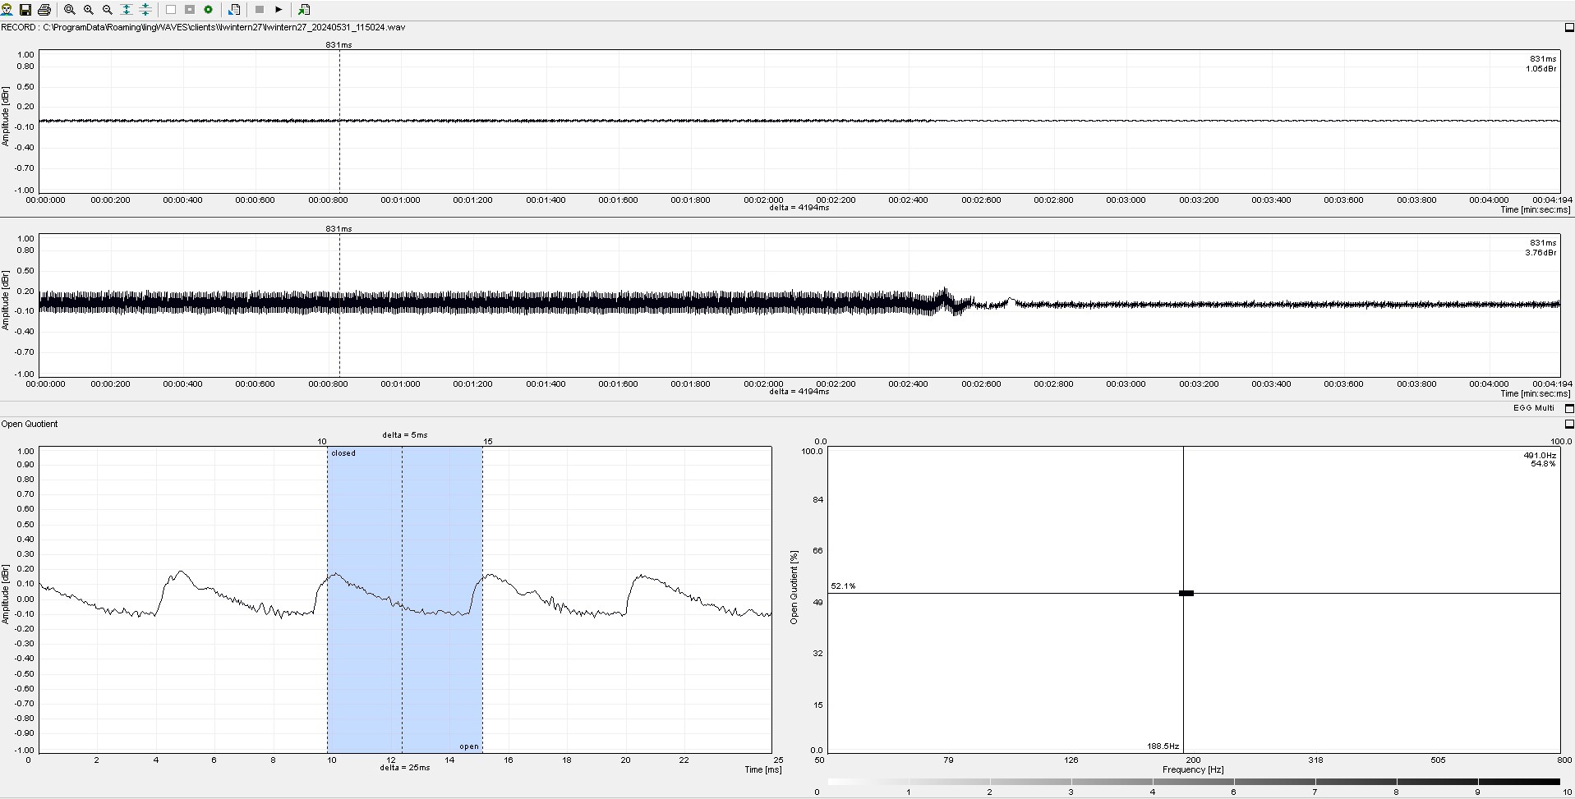Open the client profile icon

7,10
